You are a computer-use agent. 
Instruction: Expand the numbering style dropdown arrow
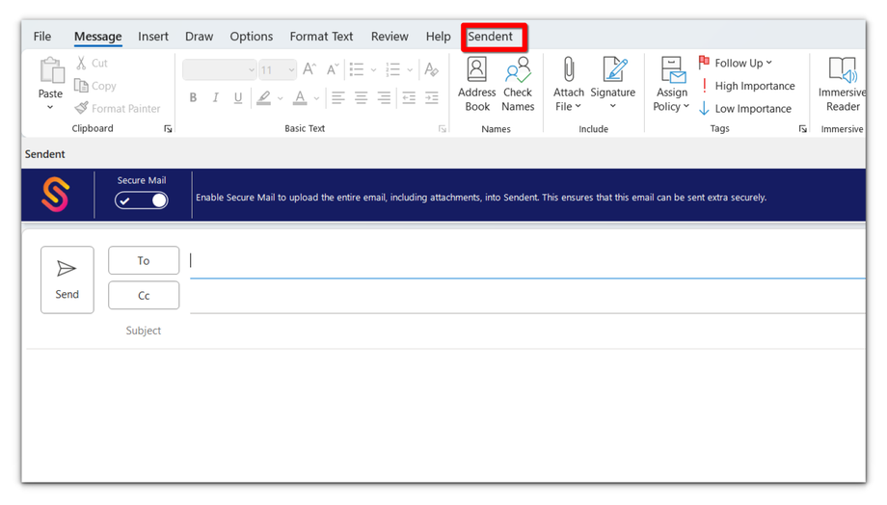coord(410,70)
